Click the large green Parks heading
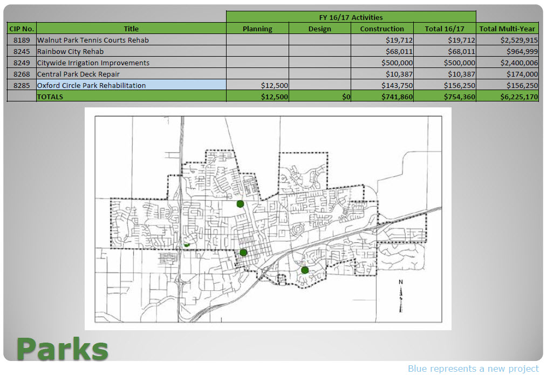547x375 pixels. point(63,349)
